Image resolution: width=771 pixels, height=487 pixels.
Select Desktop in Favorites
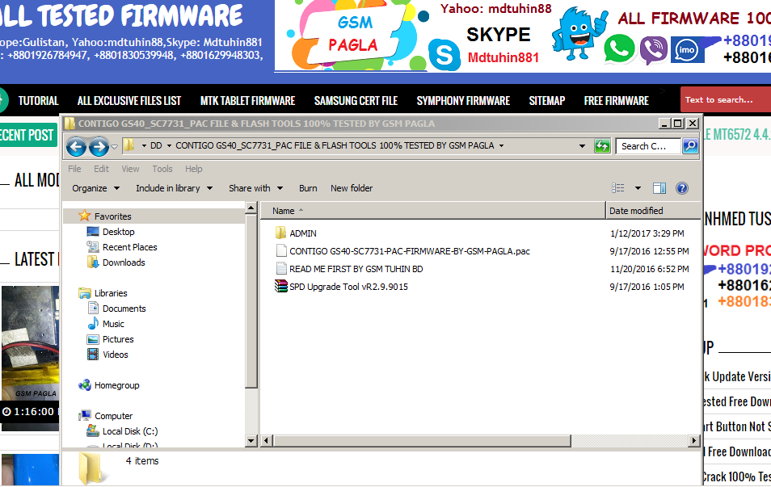(118, 232)
